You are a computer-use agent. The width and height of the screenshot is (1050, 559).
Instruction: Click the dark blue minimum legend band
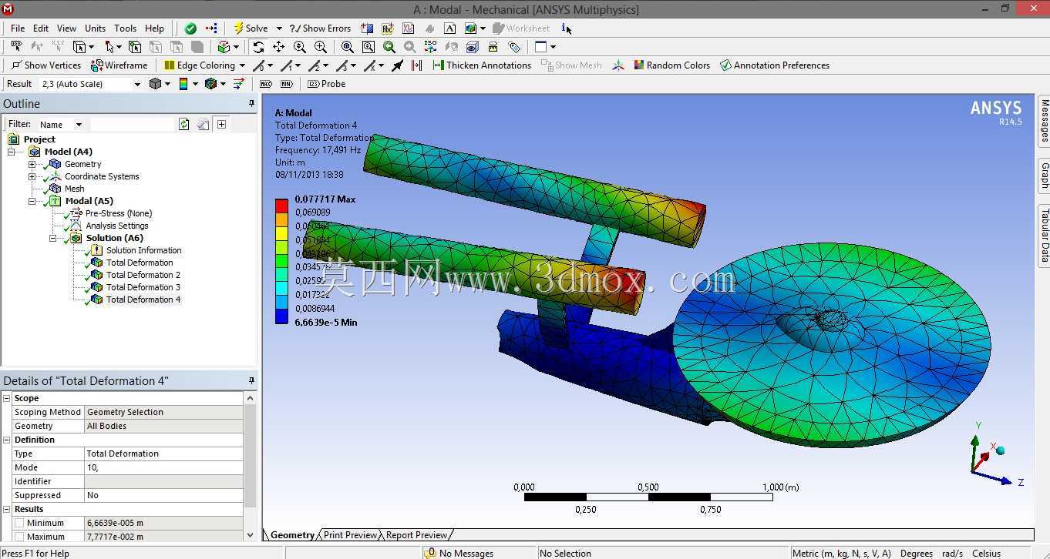tap(282, 316)
